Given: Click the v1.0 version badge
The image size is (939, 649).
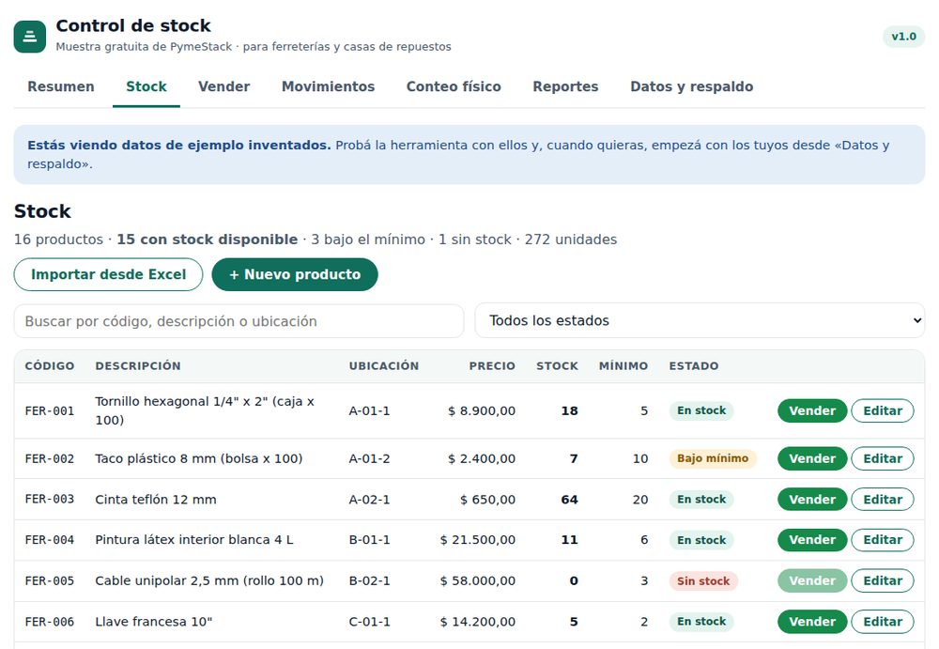Looking at the screenshot, I should coord(903,37).
